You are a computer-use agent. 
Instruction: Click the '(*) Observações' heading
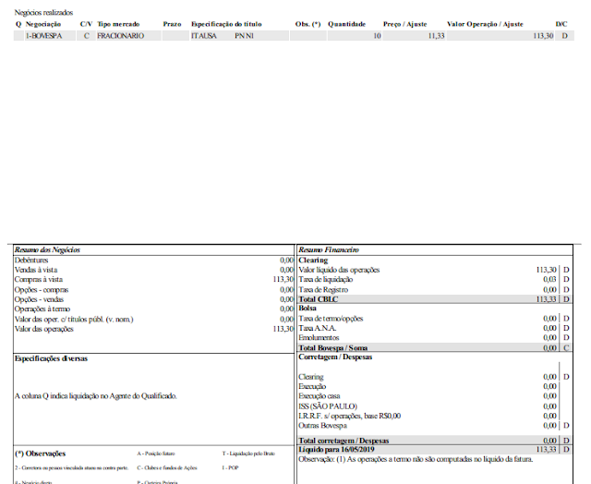(40, 454)
